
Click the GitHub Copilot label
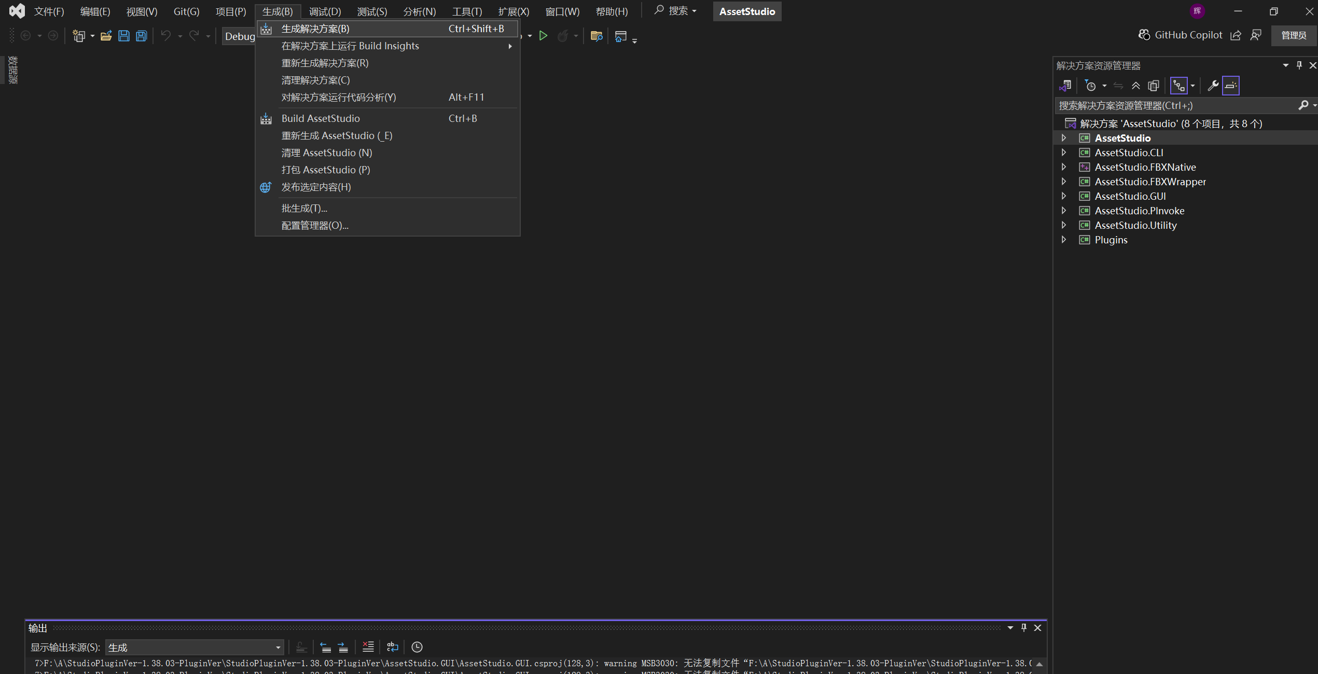[x=1188, y=35]
